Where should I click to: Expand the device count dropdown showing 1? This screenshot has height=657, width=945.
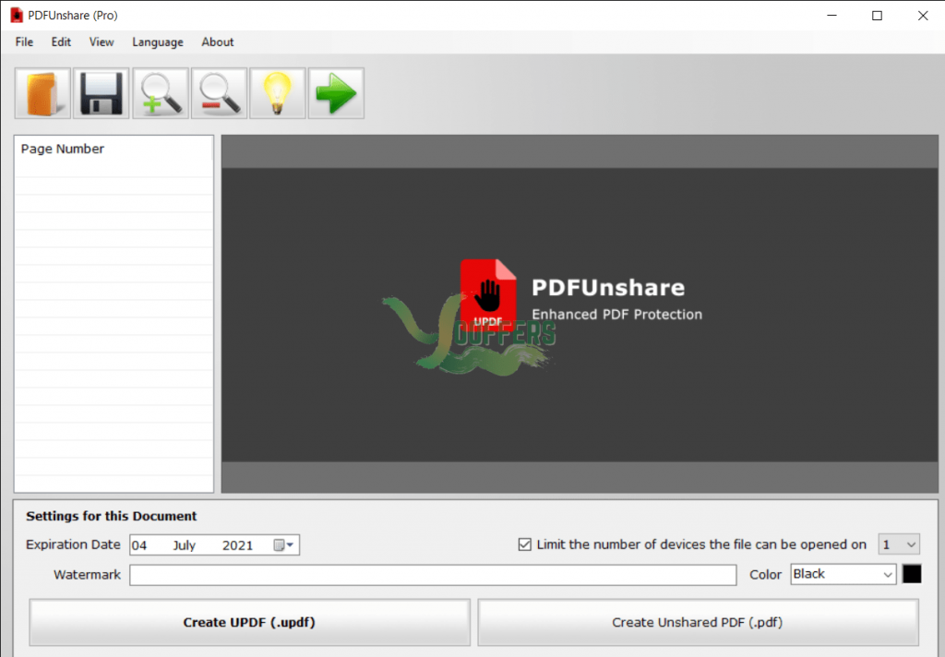(x=899, y=545)
